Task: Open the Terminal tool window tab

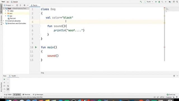Action: point(26,95)
